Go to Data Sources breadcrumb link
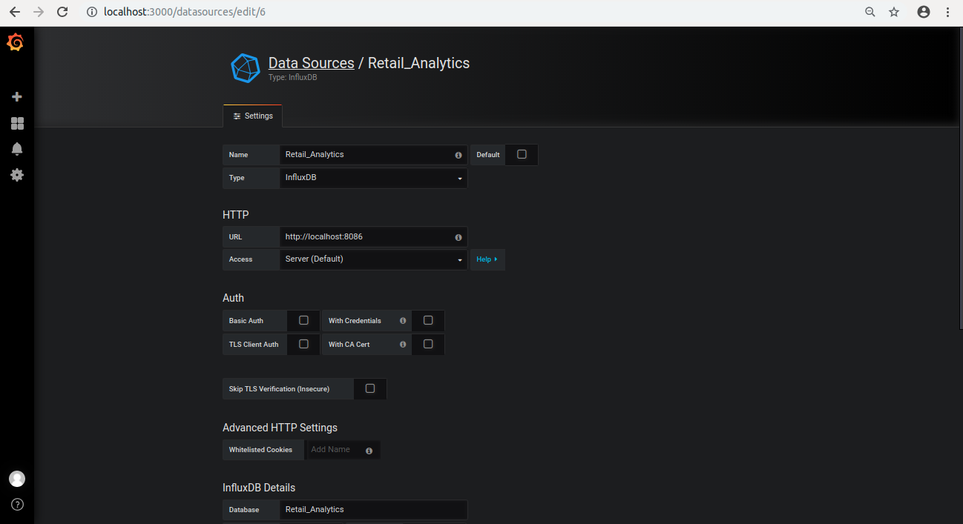This screenshot has height=524, width=963. pyautogui.click(x=311, y=63)
